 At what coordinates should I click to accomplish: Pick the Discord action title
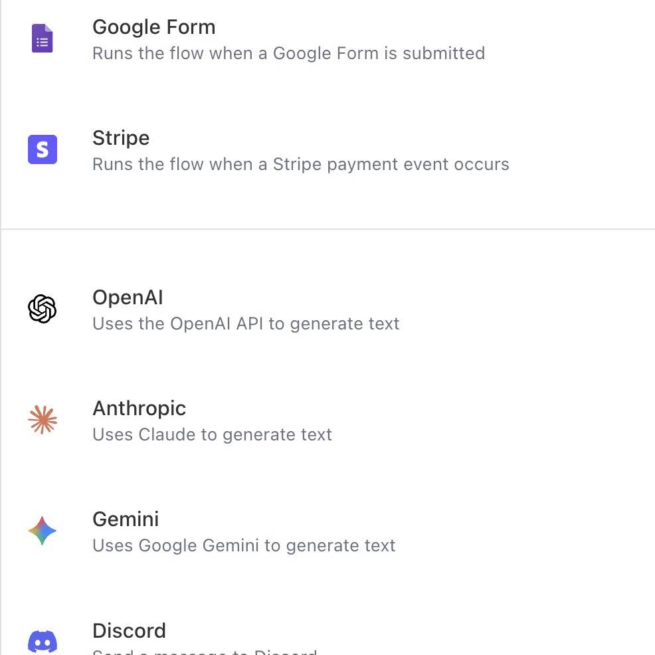coord(129,630)
